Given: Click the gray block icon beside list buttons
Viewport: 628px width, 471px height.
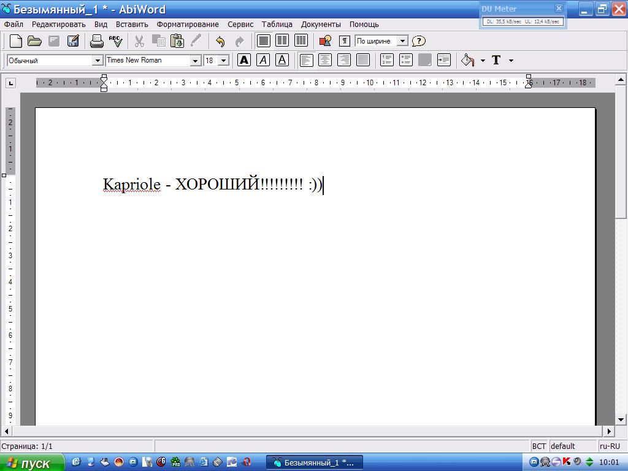Looking at the screenshot, I should tap(424, 60).
